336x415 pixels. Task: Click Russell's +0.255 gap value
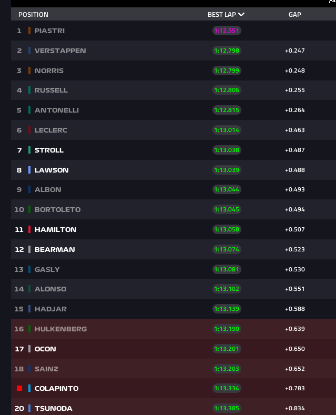coord(294,90)
